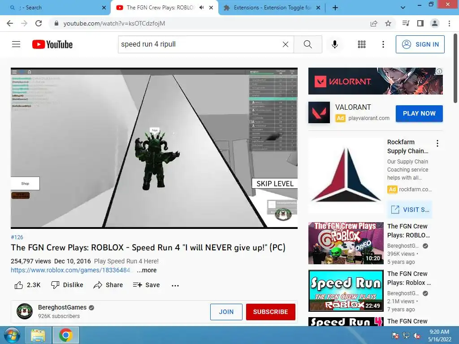Click the SIGN IN button
459x344 pixels.
[x=420, y=44]
